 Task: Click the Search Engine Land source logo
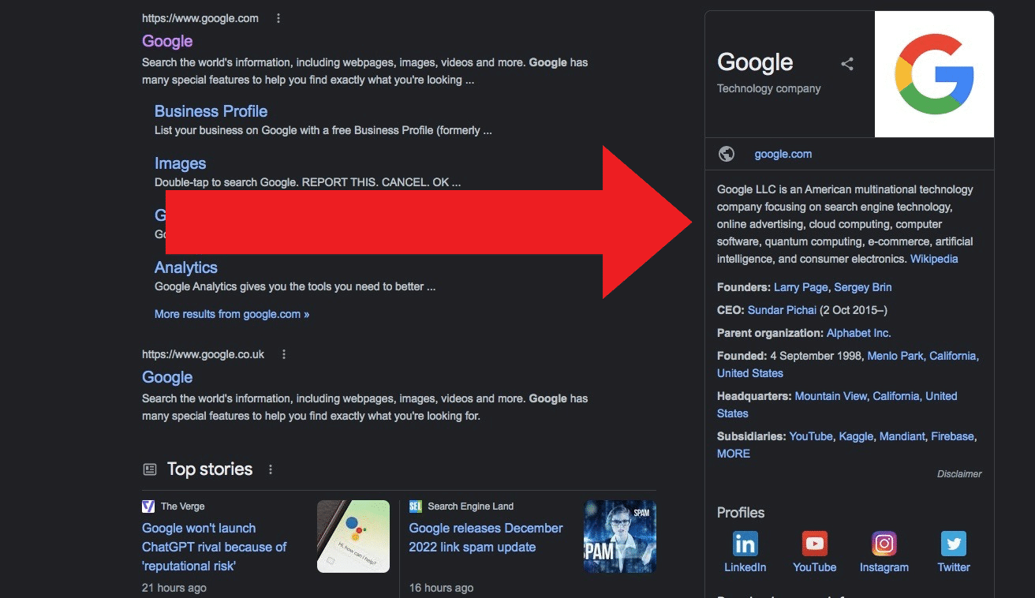416,506
